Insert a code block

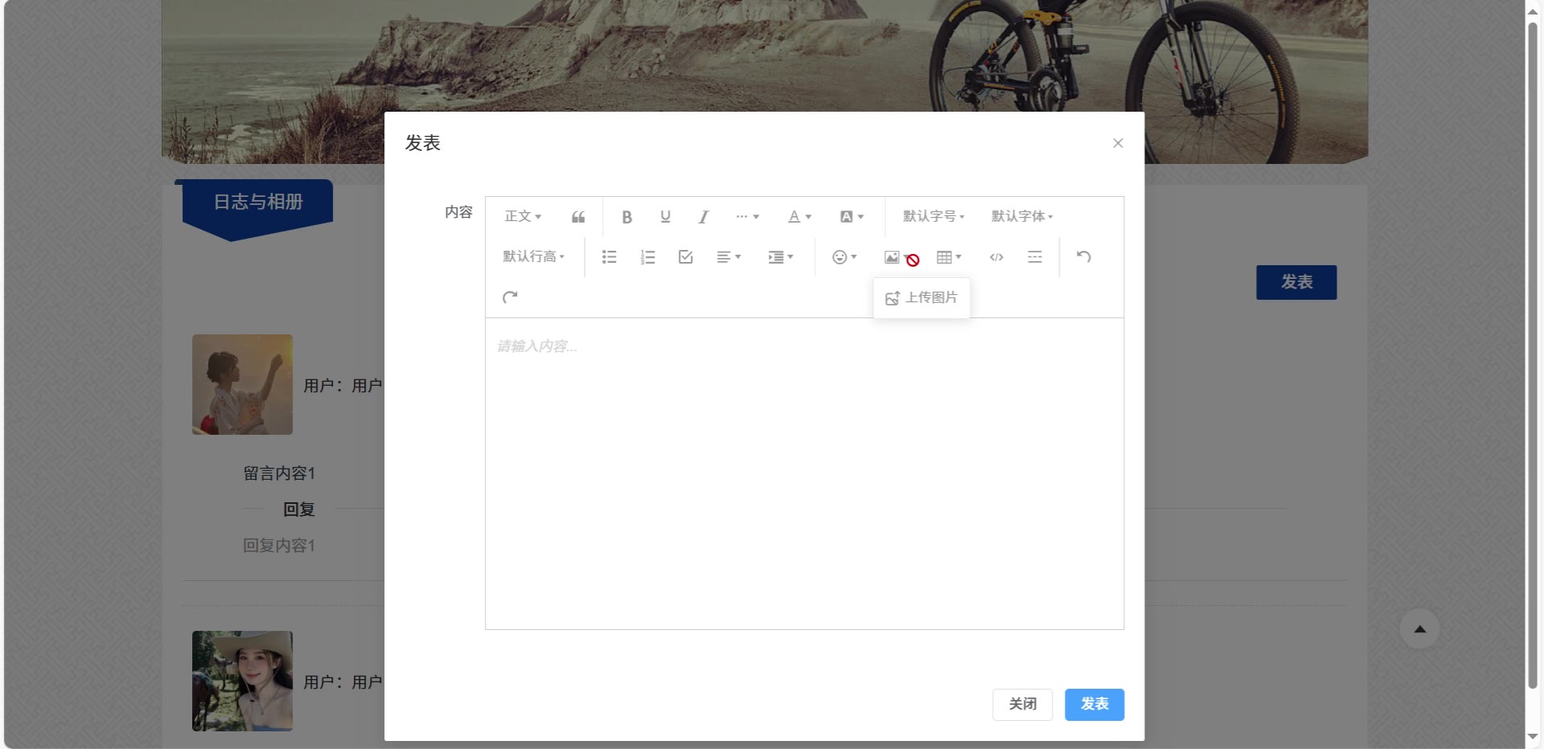(x=996, y=257)
